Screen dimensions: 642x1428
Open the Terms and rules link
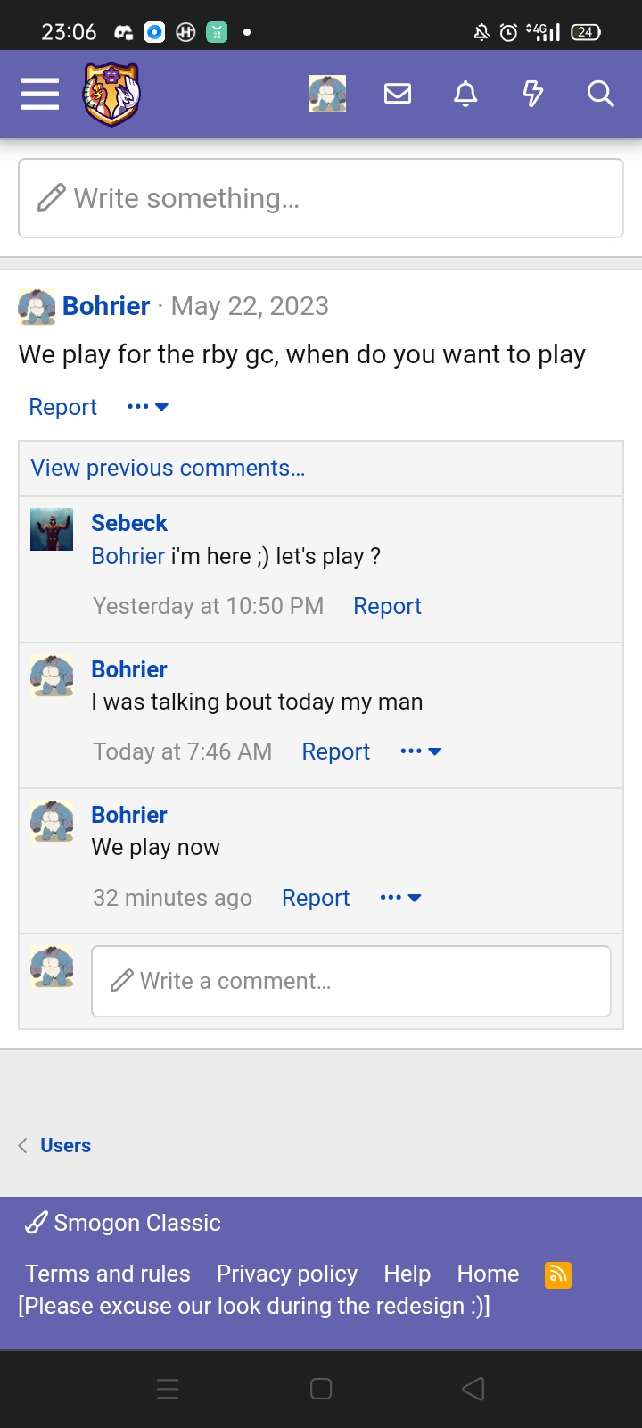[108, 1274]
